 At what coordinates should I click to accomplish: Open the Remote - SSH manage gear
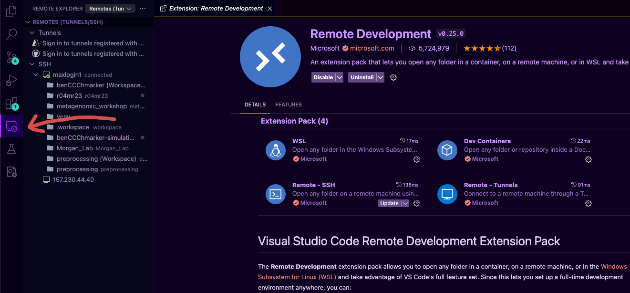point(417,203)
